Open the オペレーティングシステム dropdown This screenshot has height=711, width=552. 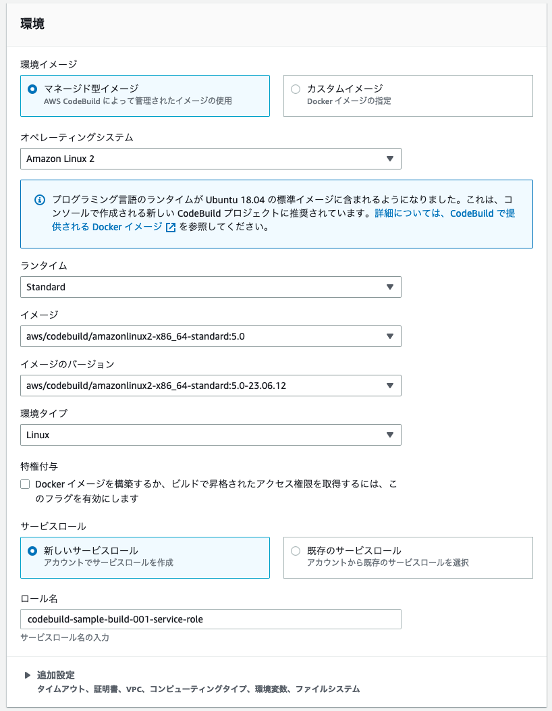(390, 159)
